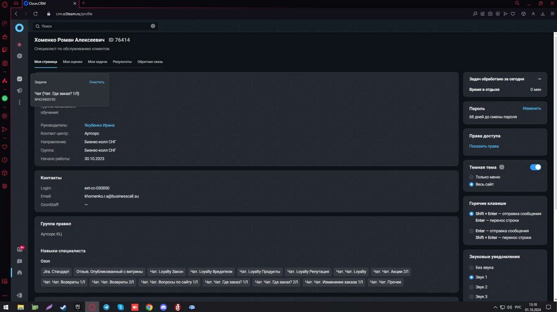Switch to 'Мои задачи' tab

click(x=97, y=62)
